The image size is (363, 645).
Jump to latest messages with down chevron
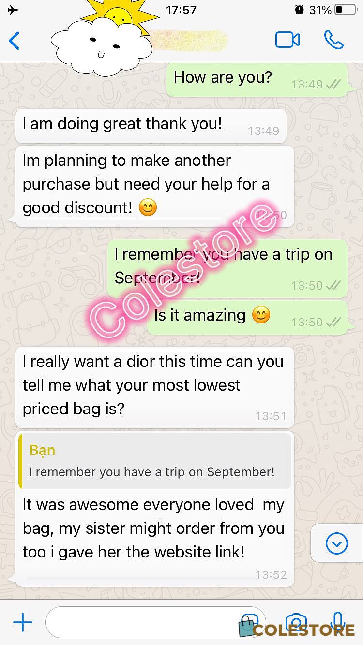[337, 544]
